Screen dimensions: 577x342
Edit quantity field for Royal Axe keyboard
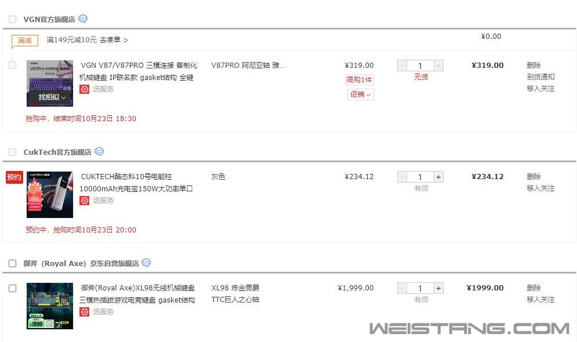(x=420, y=288)
